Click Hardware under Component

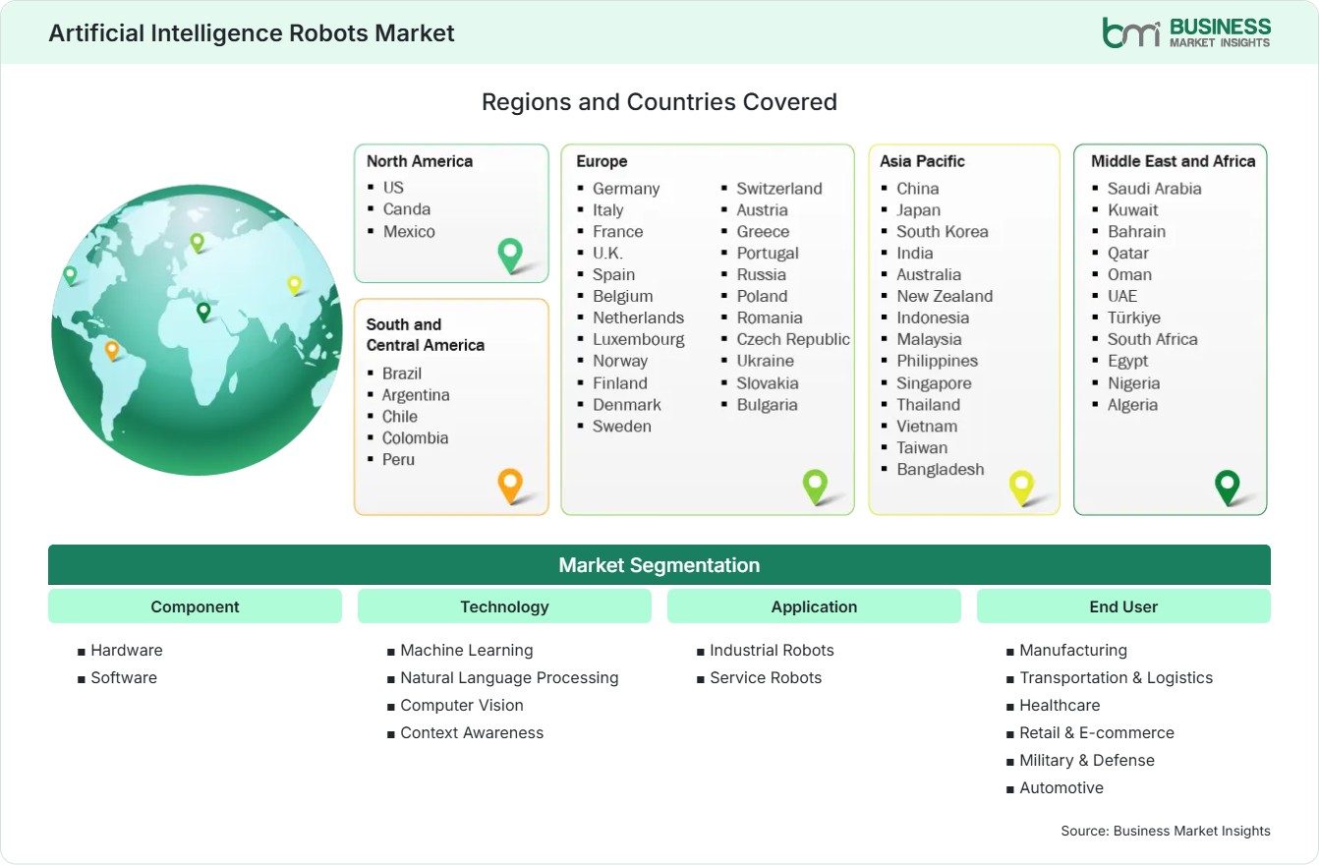click(x=127, y=650)
